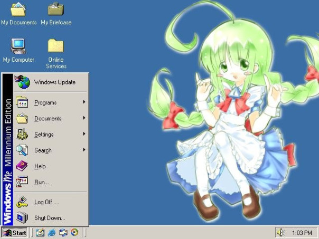Screen dimensions: 319x239
Task: Launch Show Desktop from Quick Launch
Action: [x=40, y=233]
